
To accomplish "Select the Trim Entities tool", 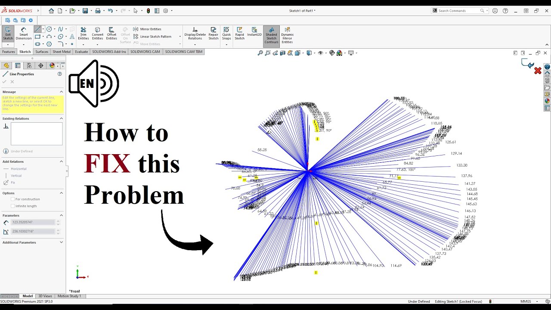I will pos(83,34).
